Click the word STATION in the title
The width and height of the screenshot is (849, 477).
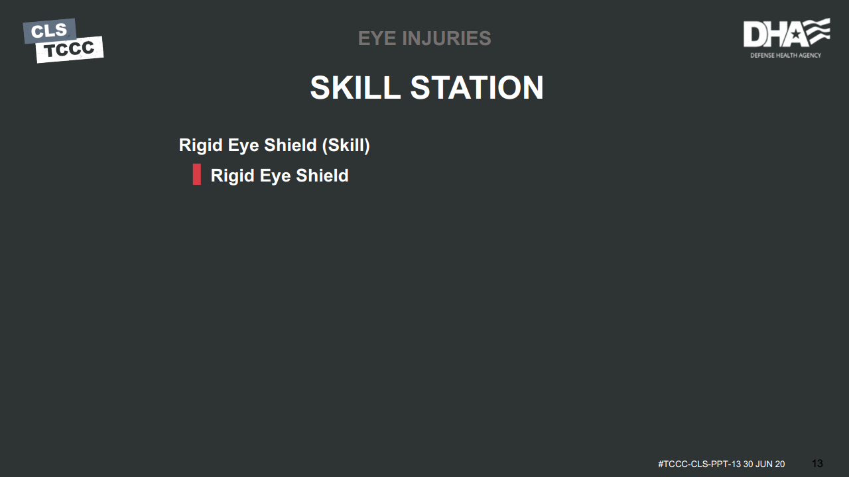click(x=477, y=87)
